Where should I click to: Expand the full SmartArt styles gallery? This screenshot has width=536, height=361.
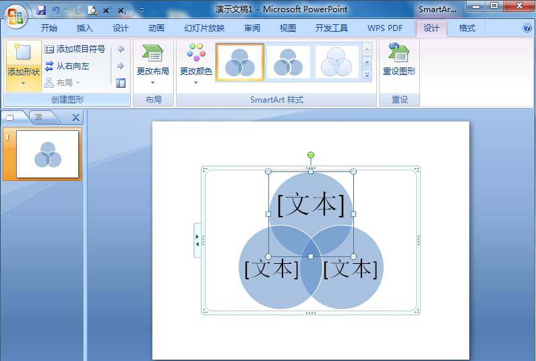tap(367, 76)
